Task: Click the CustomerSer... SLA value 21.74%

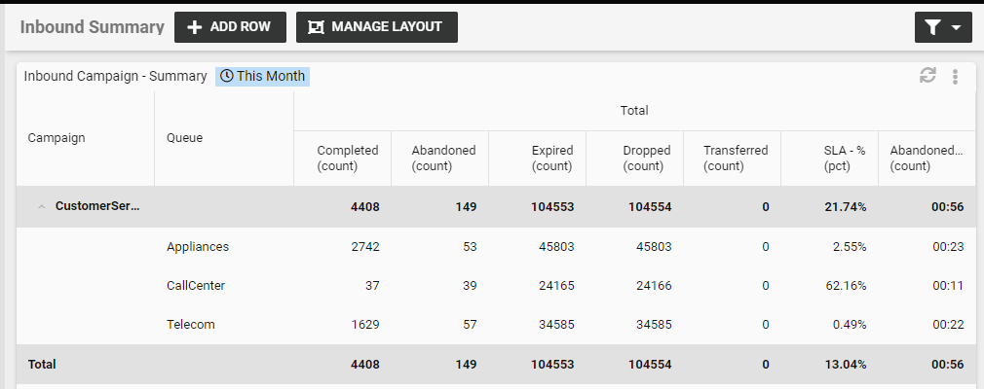Action: click(846, 207)
